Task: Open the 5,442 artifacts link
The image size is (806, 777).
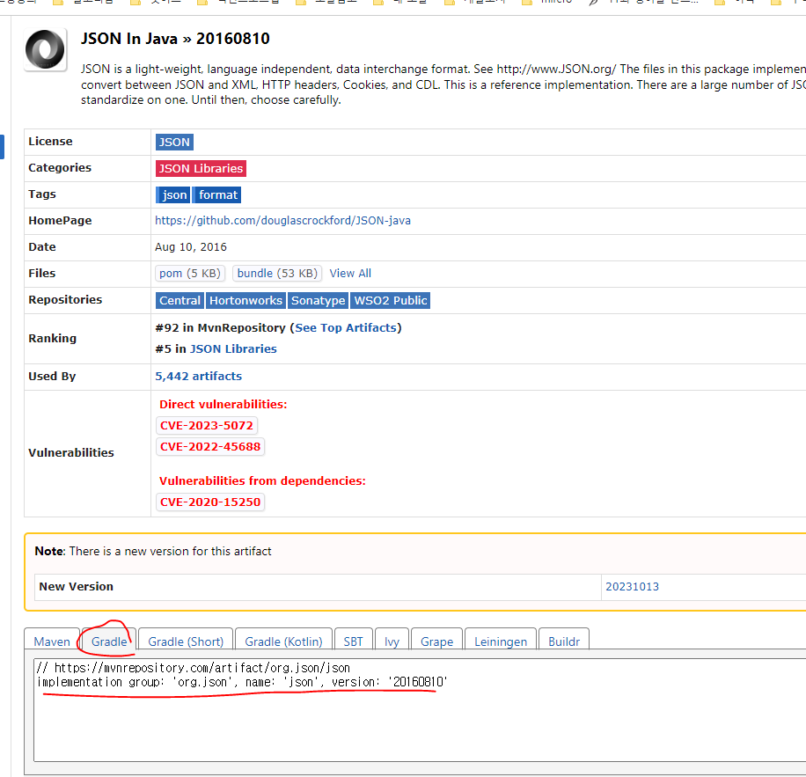Action: 198,376
